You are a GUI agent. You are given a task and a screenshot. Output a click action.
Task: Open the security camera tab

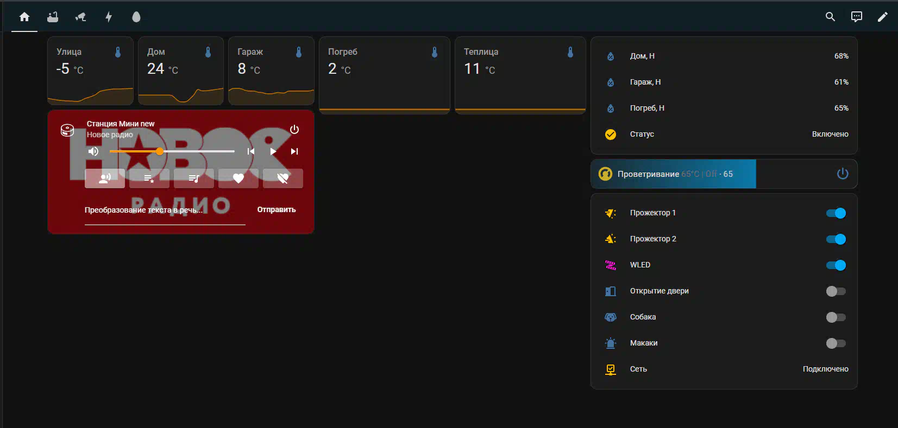tap(80, 17)
